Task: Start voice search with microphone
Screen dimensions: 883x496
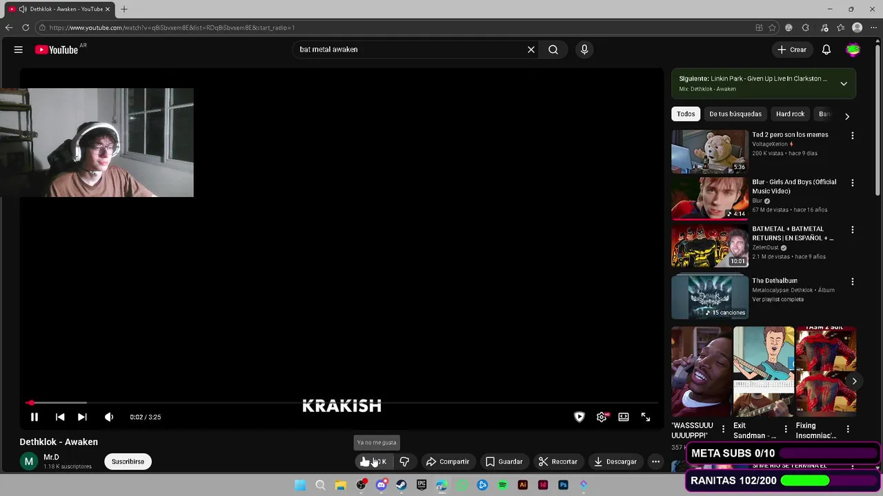Action: pyautogui.click(x=584, y=50)
